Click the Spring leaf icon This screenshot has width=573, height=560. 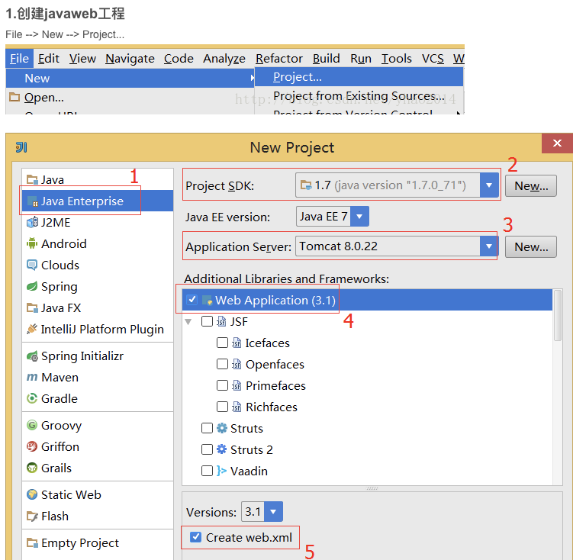pos(32,286)
